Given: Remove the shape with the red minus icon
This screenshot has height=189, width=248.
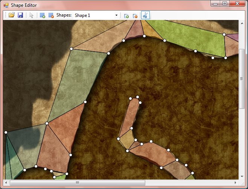Looking at the screenshot, I should pos(51,15).
